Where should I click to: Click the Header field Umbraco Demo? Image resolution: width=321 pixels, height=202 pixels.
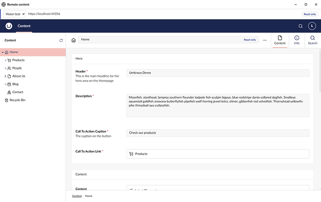[218, 73]
